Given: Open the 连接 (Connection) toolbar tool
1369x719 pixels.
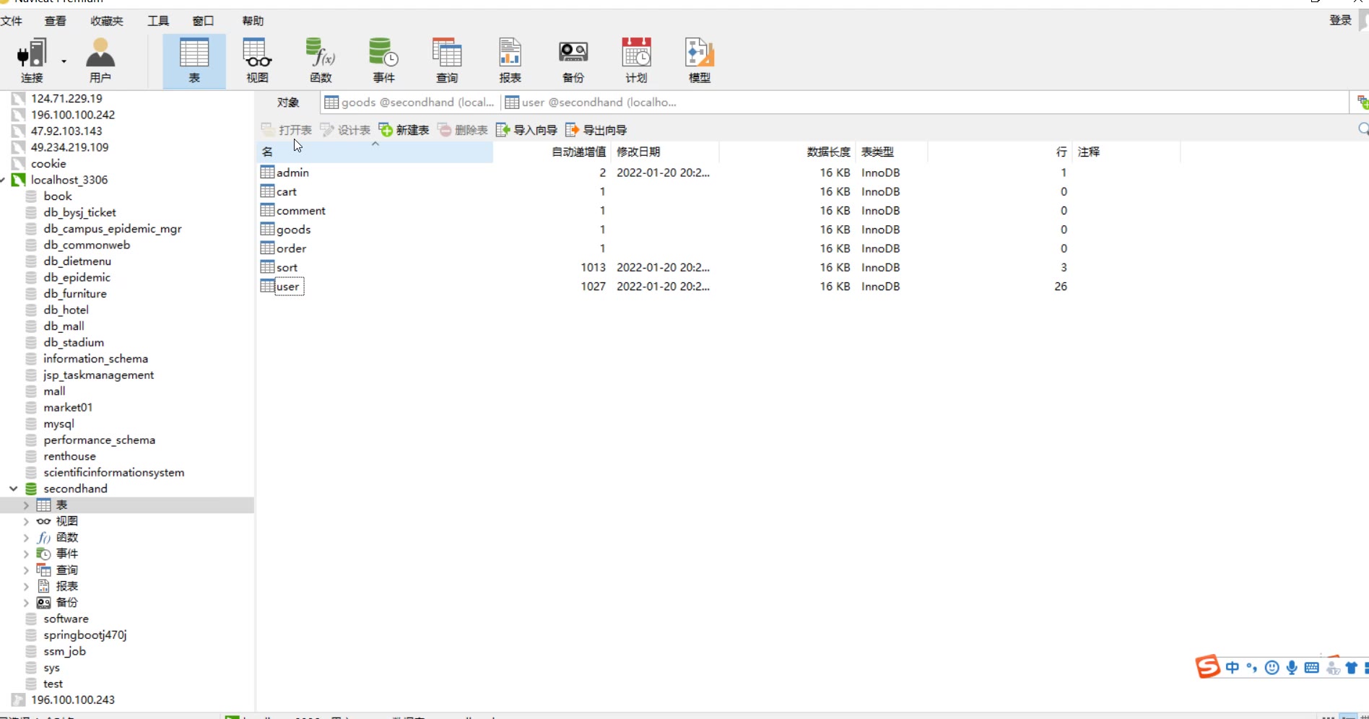Looking at the screenshot, I should click(x=32, y=61).
